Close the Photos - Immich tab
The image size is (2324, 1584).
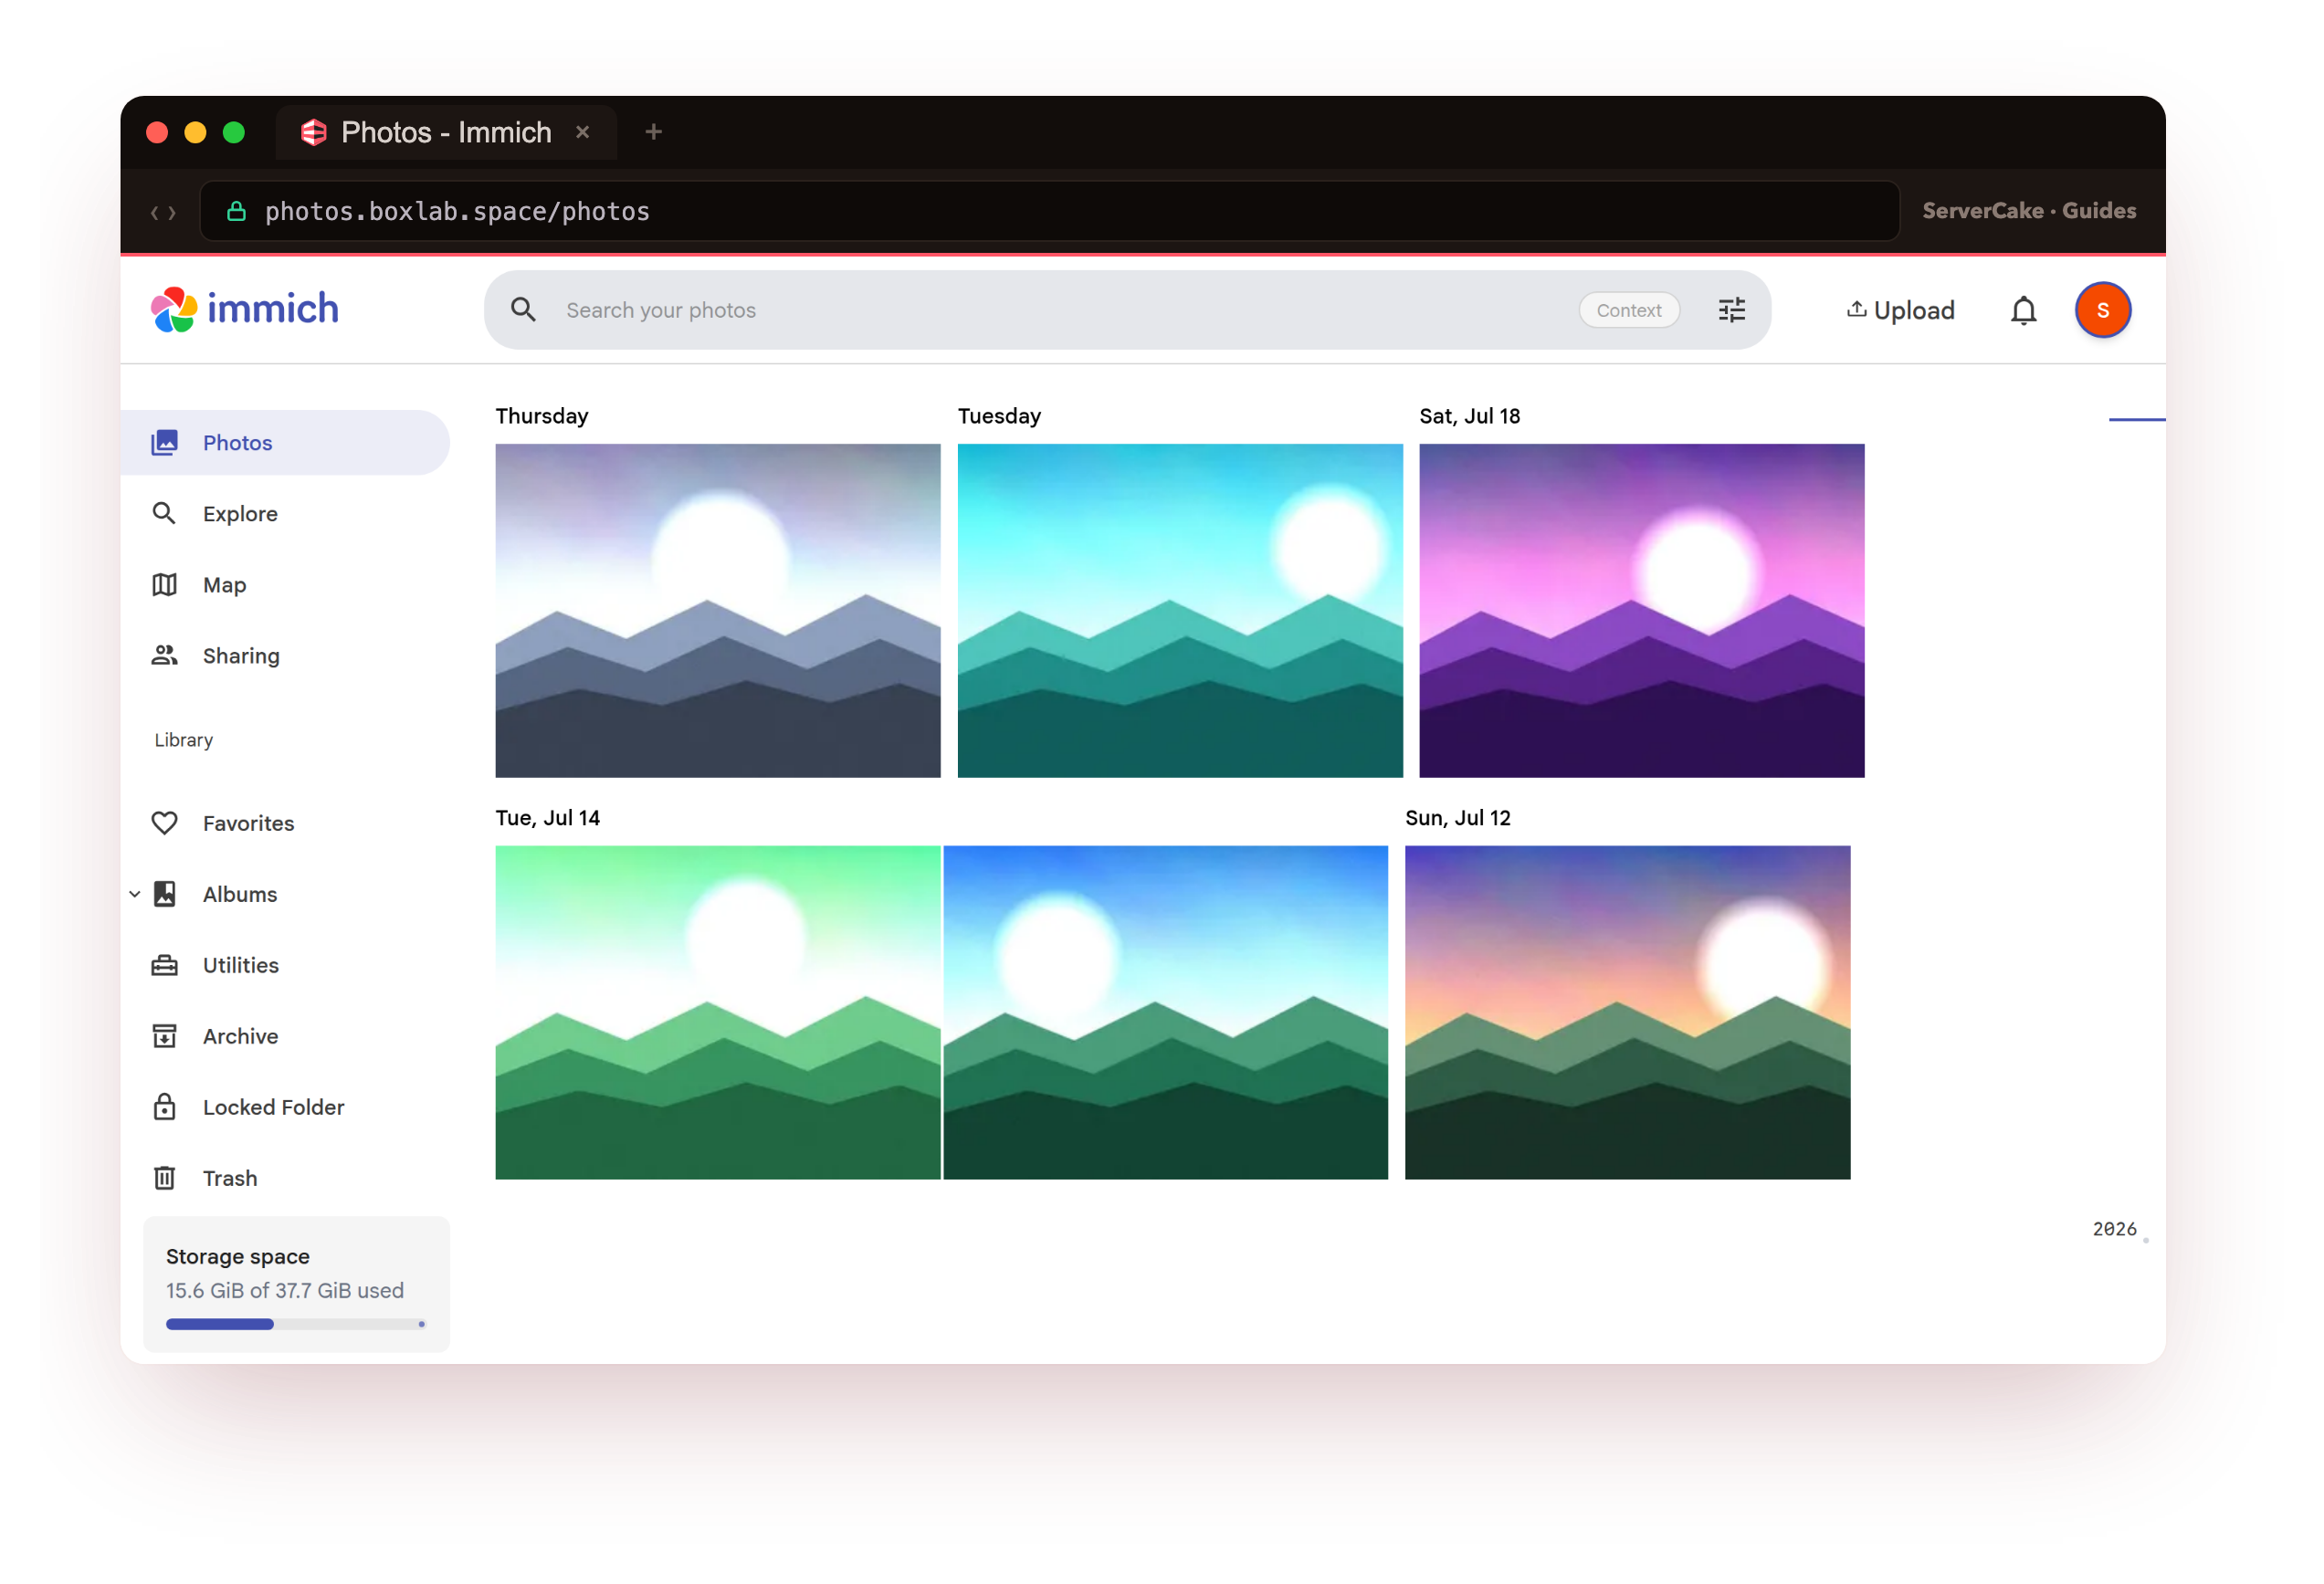pyautogui.click(x=582, y=132)
